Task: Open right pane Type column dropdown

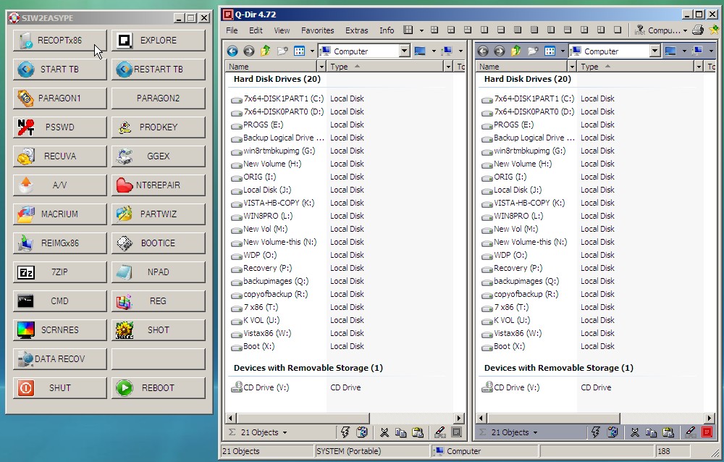Action: [699, 67]
